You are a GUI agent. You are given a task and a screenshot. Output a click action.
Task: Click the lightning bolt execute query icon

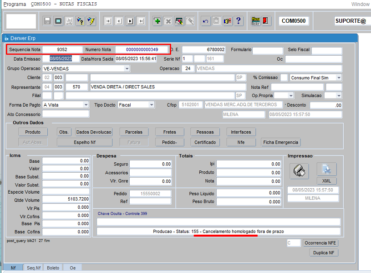[x=91, y=21]
